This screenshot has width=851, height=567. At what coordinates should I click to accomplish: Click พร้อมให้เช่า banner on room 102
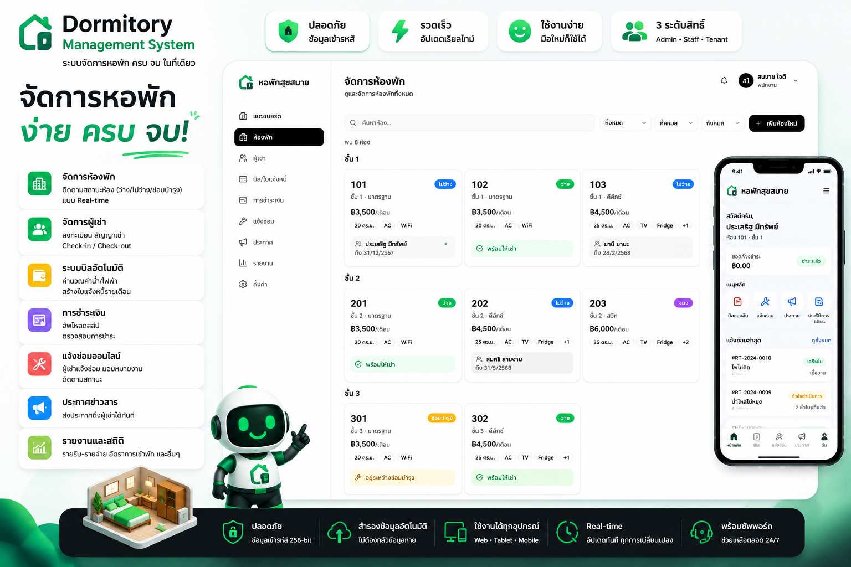click(522, 249)
